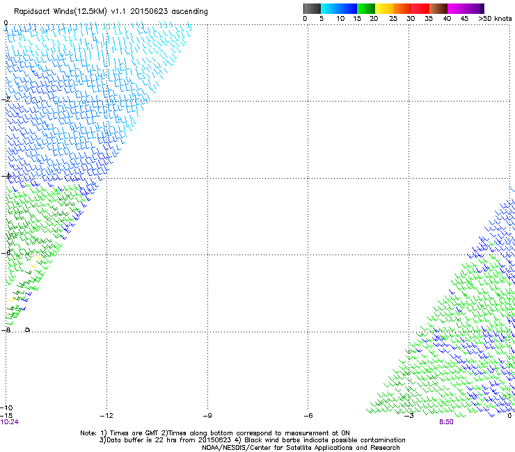Click the '10' legend tick label
The width and height of the screenshot is (515, 452).
pyautogui.click(x=340, y=19)
